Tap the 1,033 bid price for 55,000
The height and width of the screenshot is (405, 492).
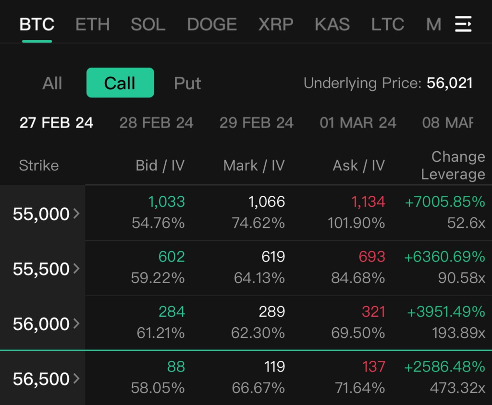[166, 202]
